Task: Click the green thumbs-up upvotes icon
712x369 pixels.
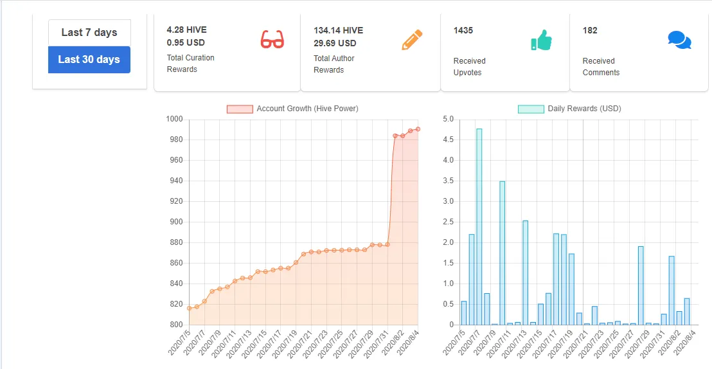Action: click(x=541, y=40)
